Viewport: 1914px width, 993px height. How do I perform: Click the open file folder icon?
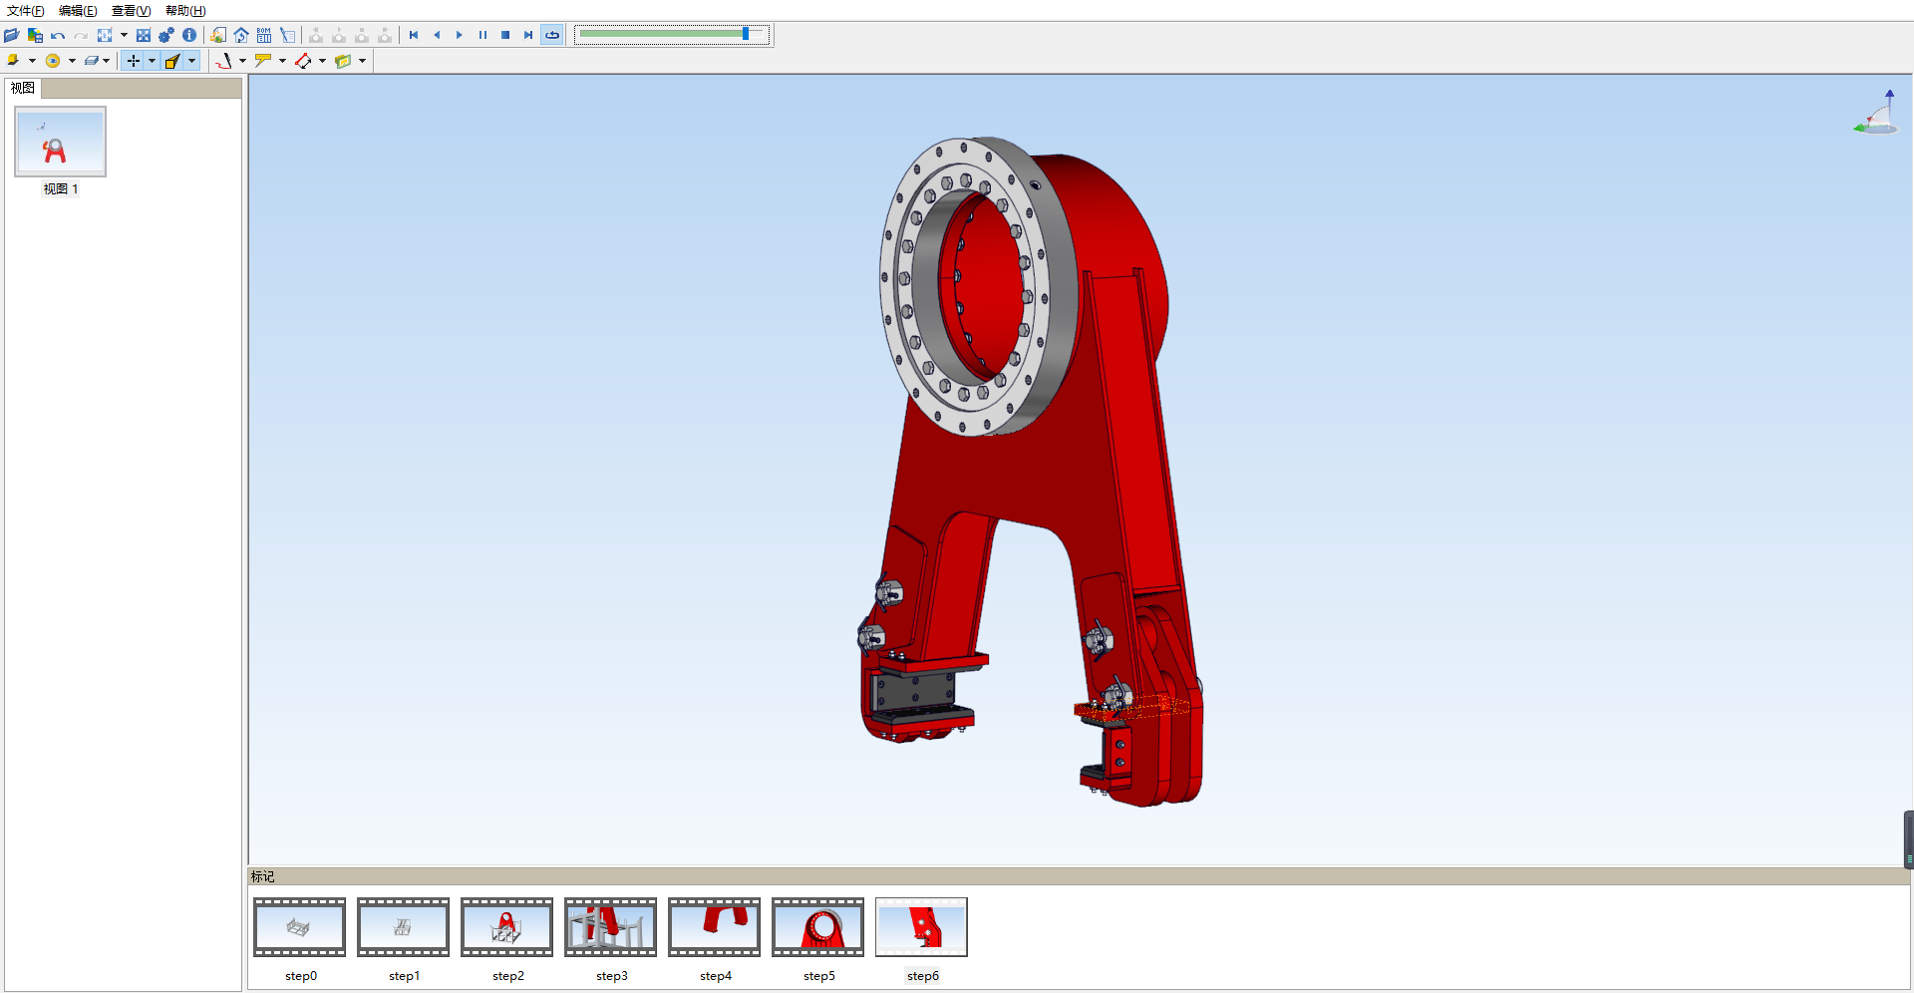[x=12, y=35]
